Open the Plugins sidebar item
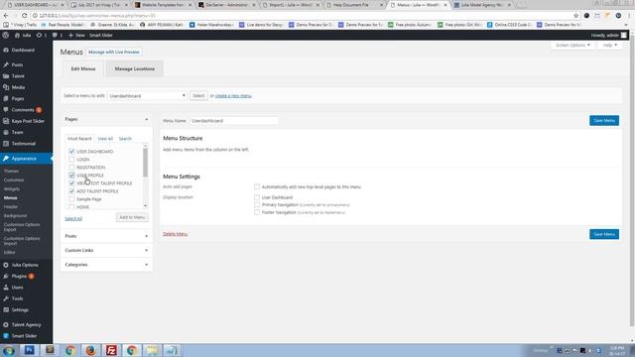 (x=19, y=276)
